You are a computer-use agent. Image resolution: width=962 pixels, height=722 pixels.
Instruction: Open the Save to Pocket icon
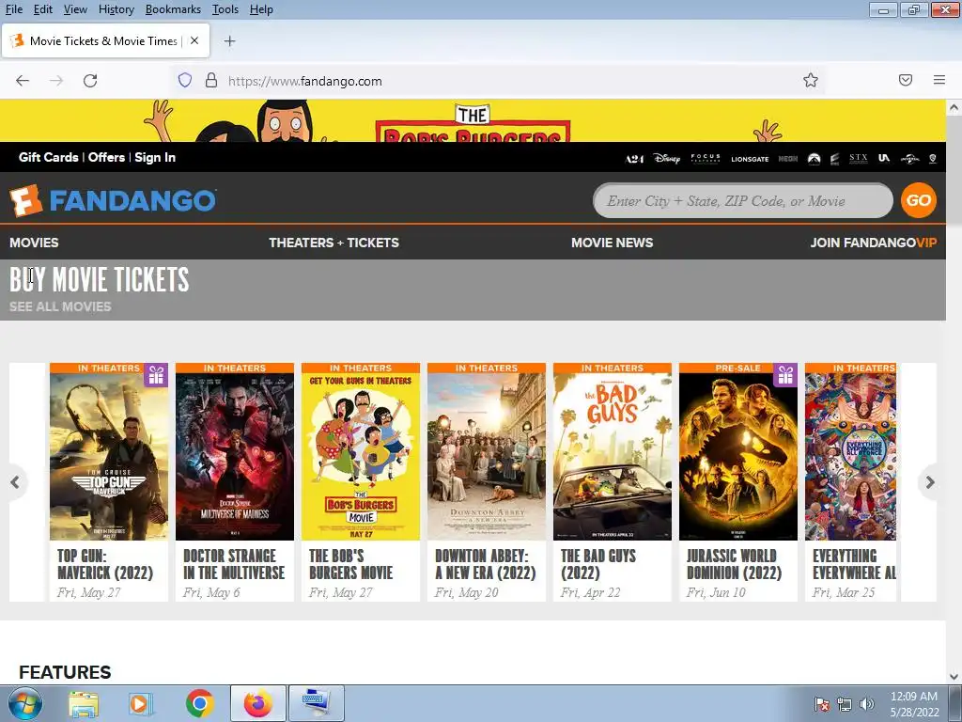pos(906,80)
